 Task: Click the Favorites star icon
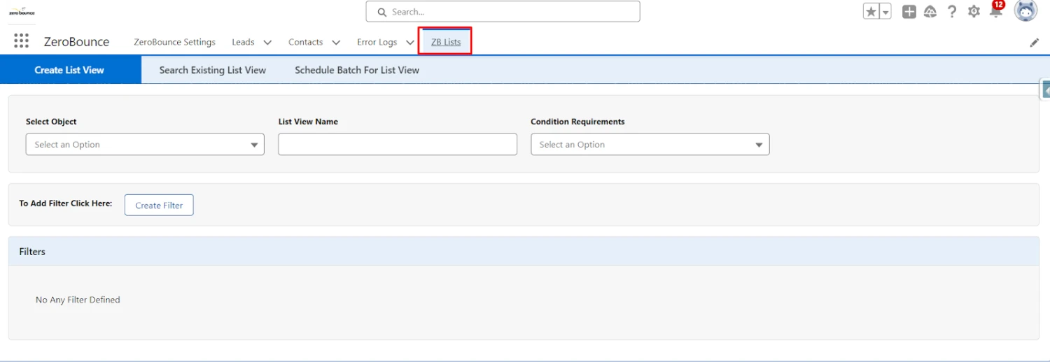pos(871,12)
